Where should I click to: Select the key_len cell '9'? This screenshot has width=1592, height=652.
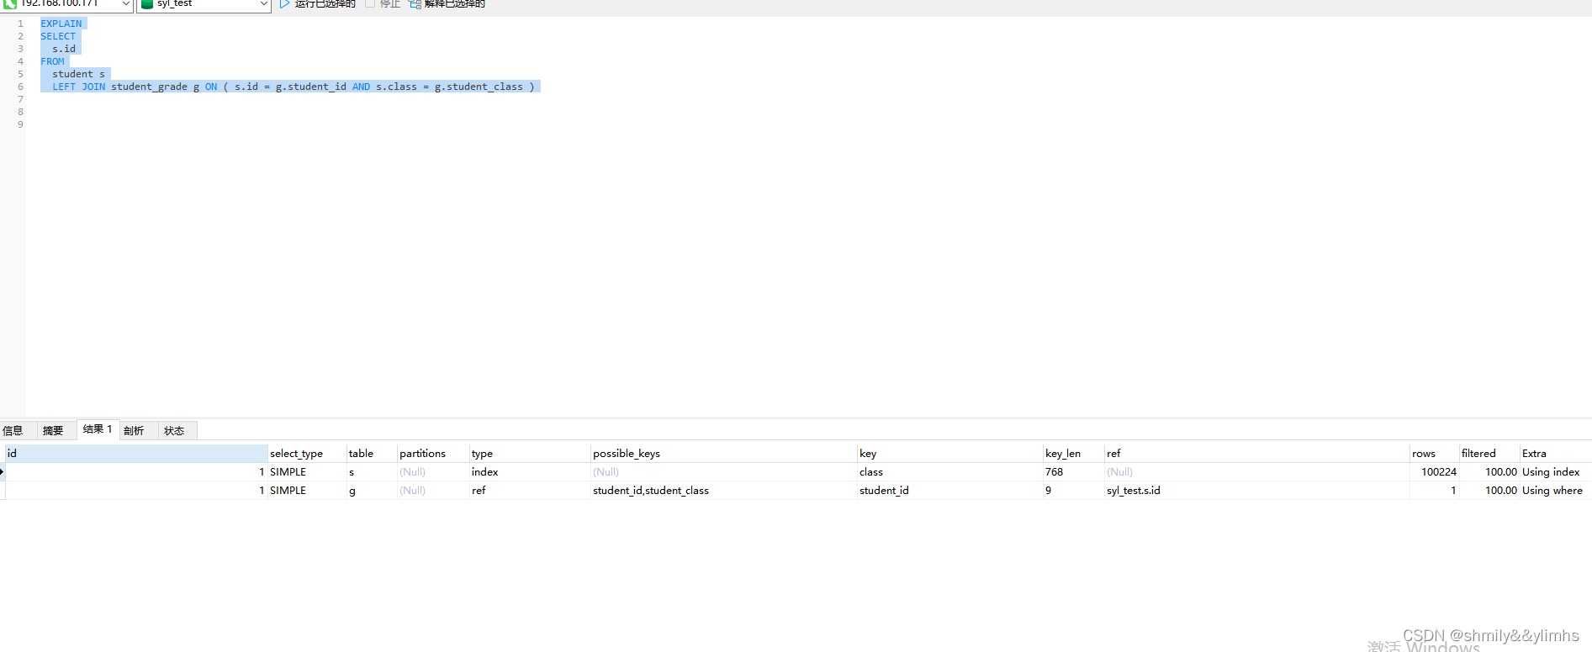coord(1073,491)
